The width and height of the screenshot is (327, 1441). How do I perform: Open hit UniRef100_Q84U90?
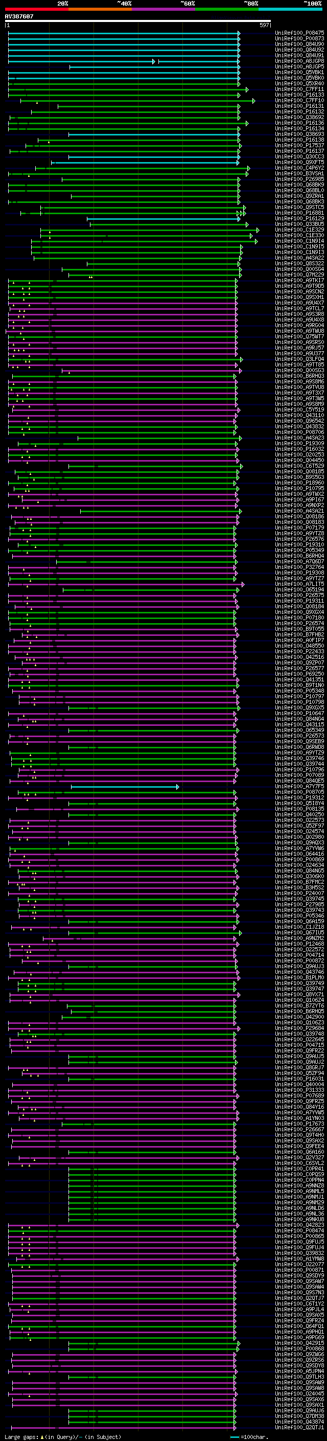click(299, 44)
